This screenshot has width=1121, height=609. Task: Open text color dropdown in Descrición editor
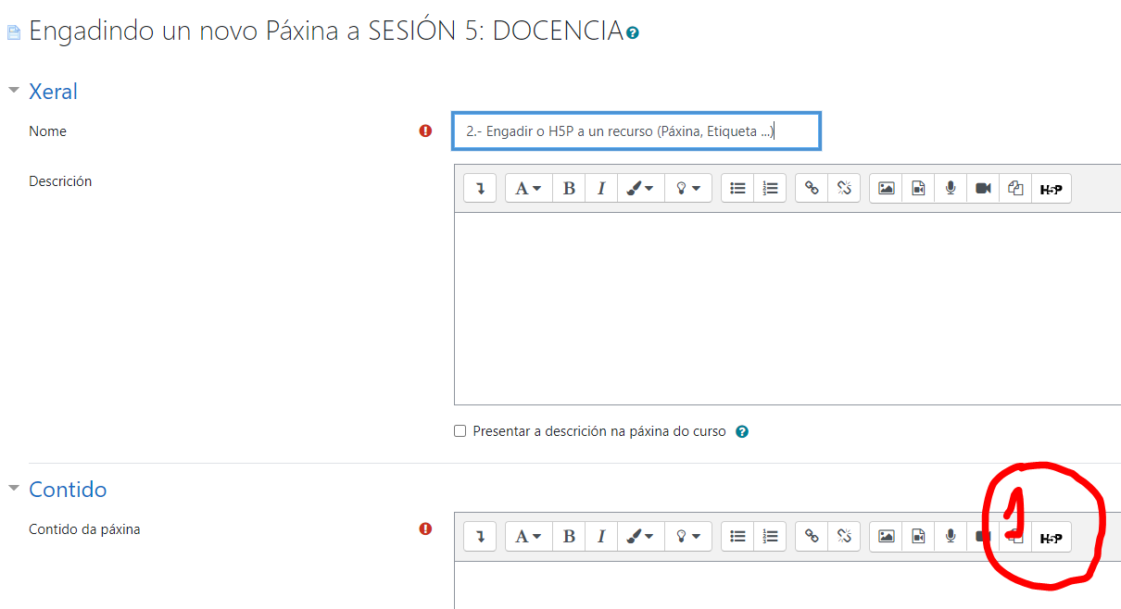(x=640, y=189)
